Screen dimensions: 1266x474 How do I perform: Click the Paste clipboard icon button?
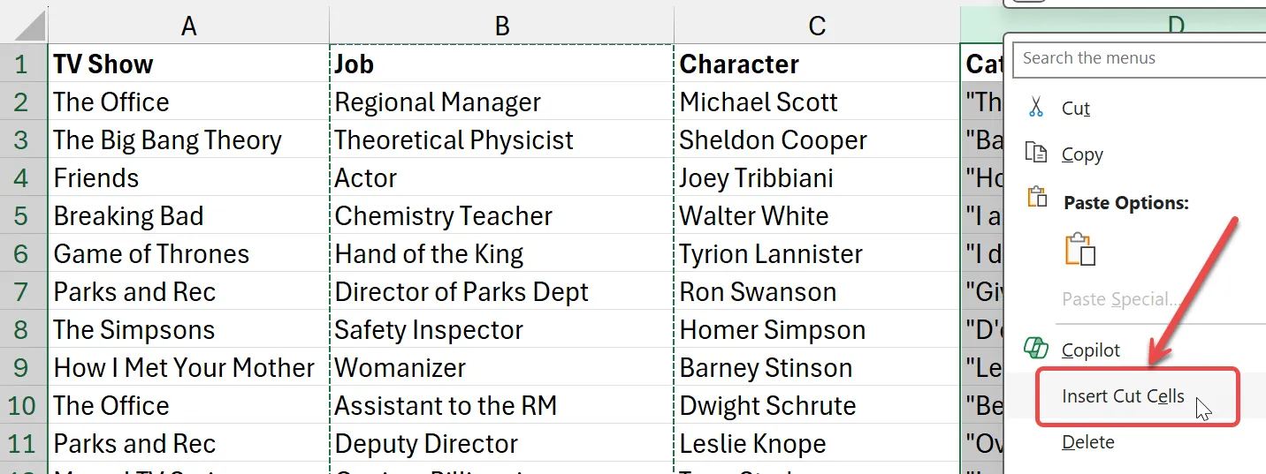pyautogui.click(x=1080, y=250)
